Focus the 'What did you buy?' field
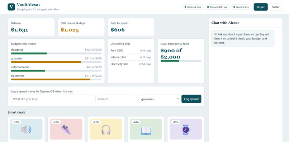 52,99
